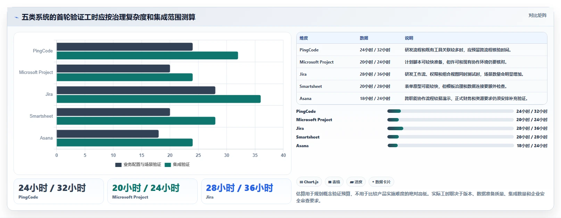
Task: Open the Jira 28小时 / 36小时 data card
Action: click(x=246, y=191)
